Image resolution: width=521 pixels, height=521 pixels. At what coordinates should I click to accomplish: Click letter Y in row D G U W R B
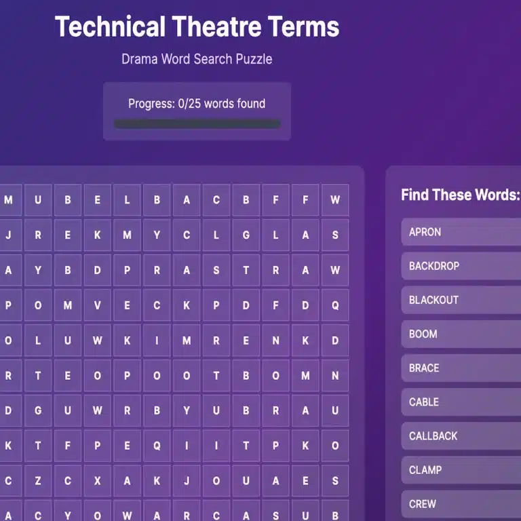(x=187, y=410)
